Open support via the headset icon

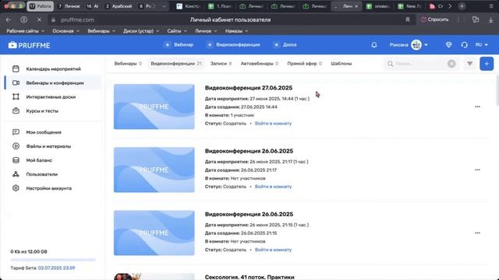465,45
